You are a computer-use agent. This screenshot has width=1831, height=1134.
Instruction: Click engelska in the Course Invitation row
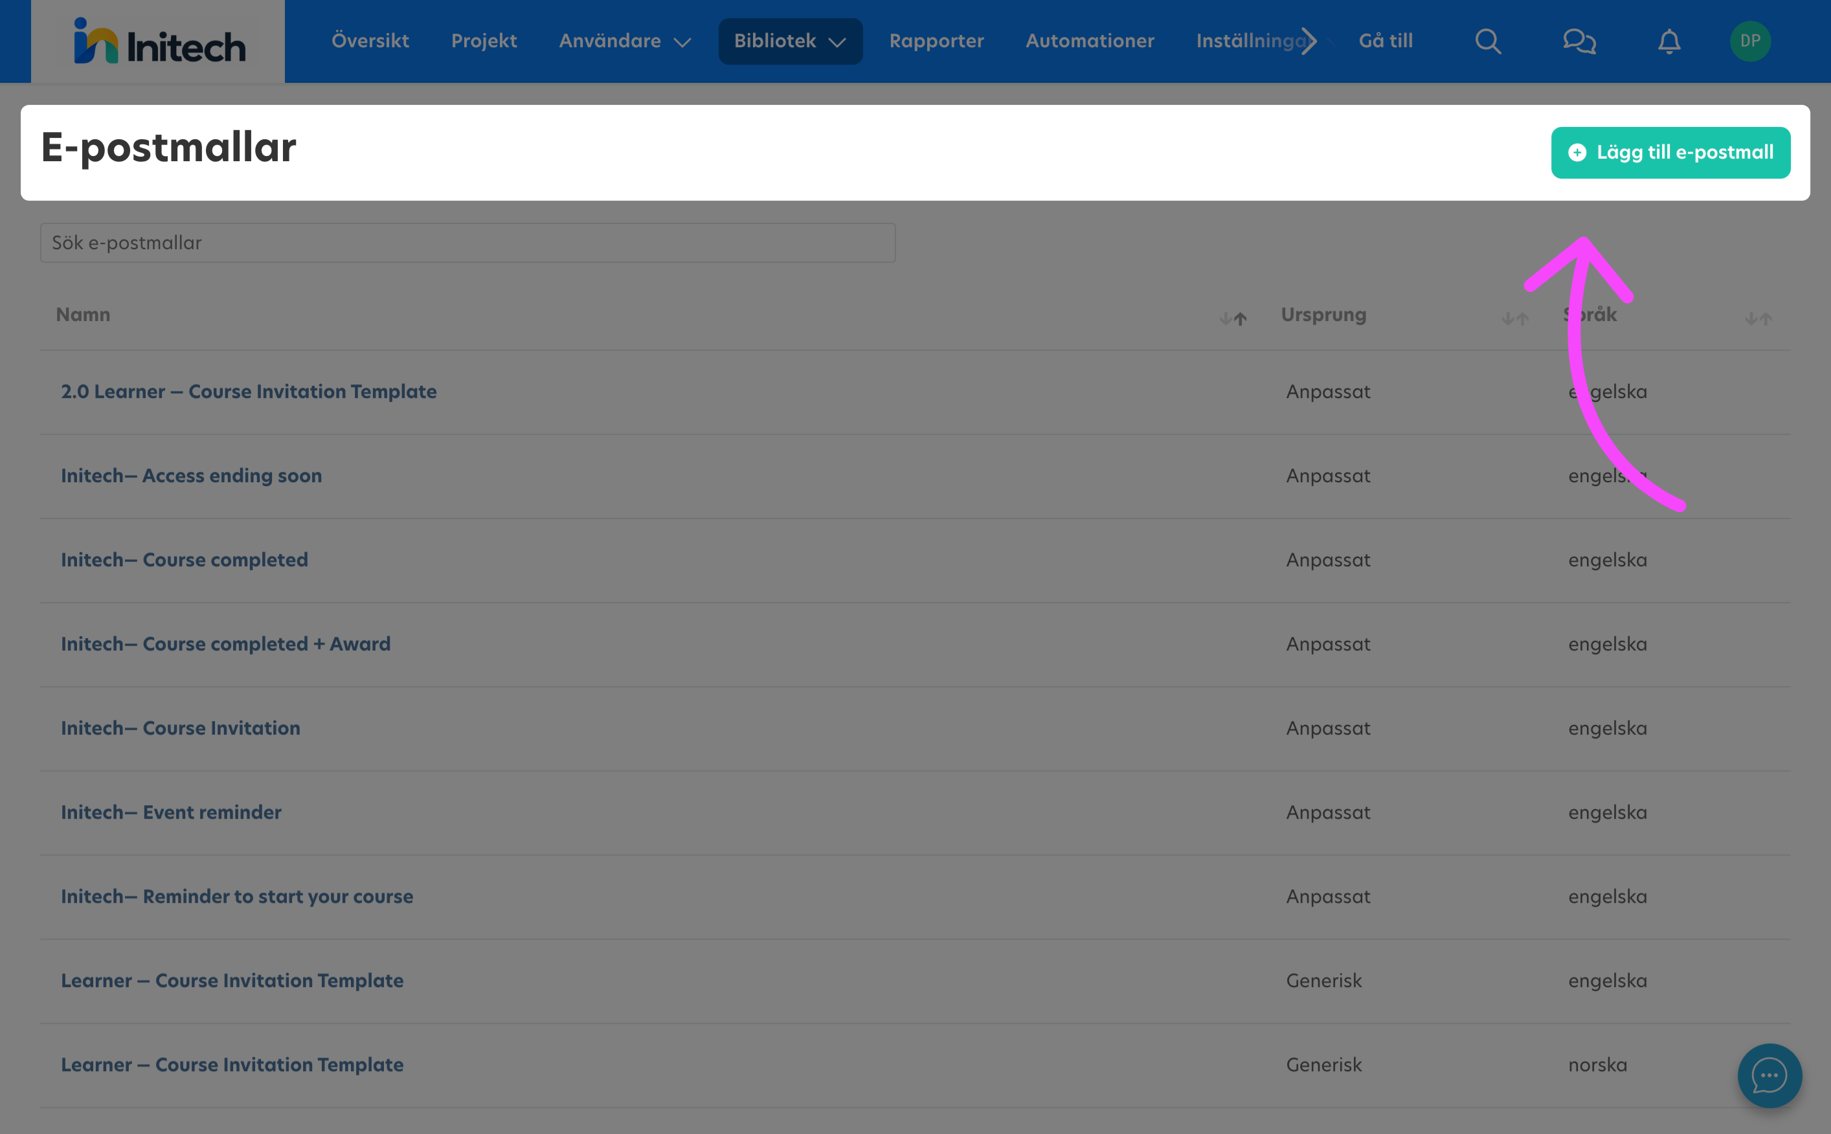coord(1608,728)
